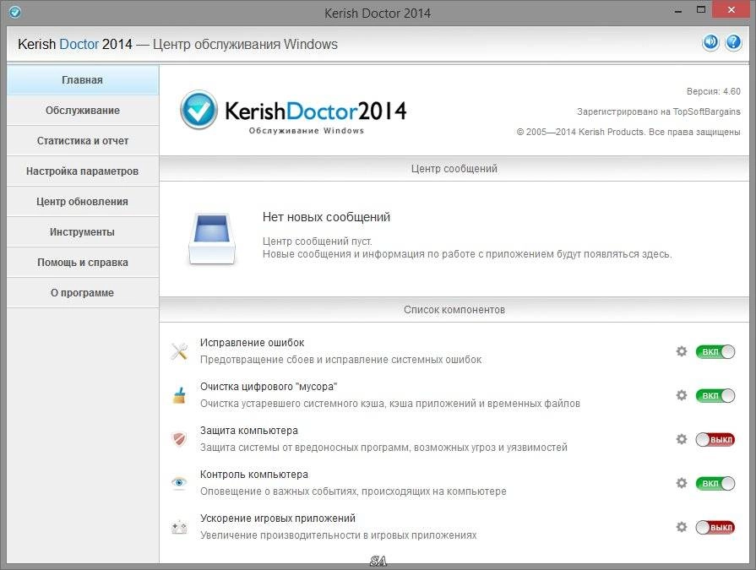Maximize the Kerish Doctor window
The height and width of the screenshot is (570, 756).
coord(701,11)
